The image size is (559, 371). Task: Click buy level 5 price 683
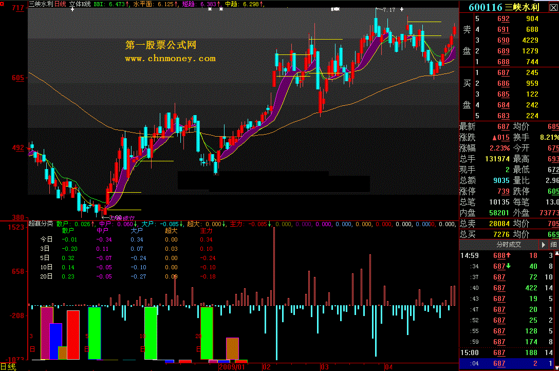(504, 116)
